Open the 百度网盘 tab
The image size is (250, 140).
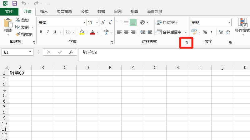tap(154, 12)
